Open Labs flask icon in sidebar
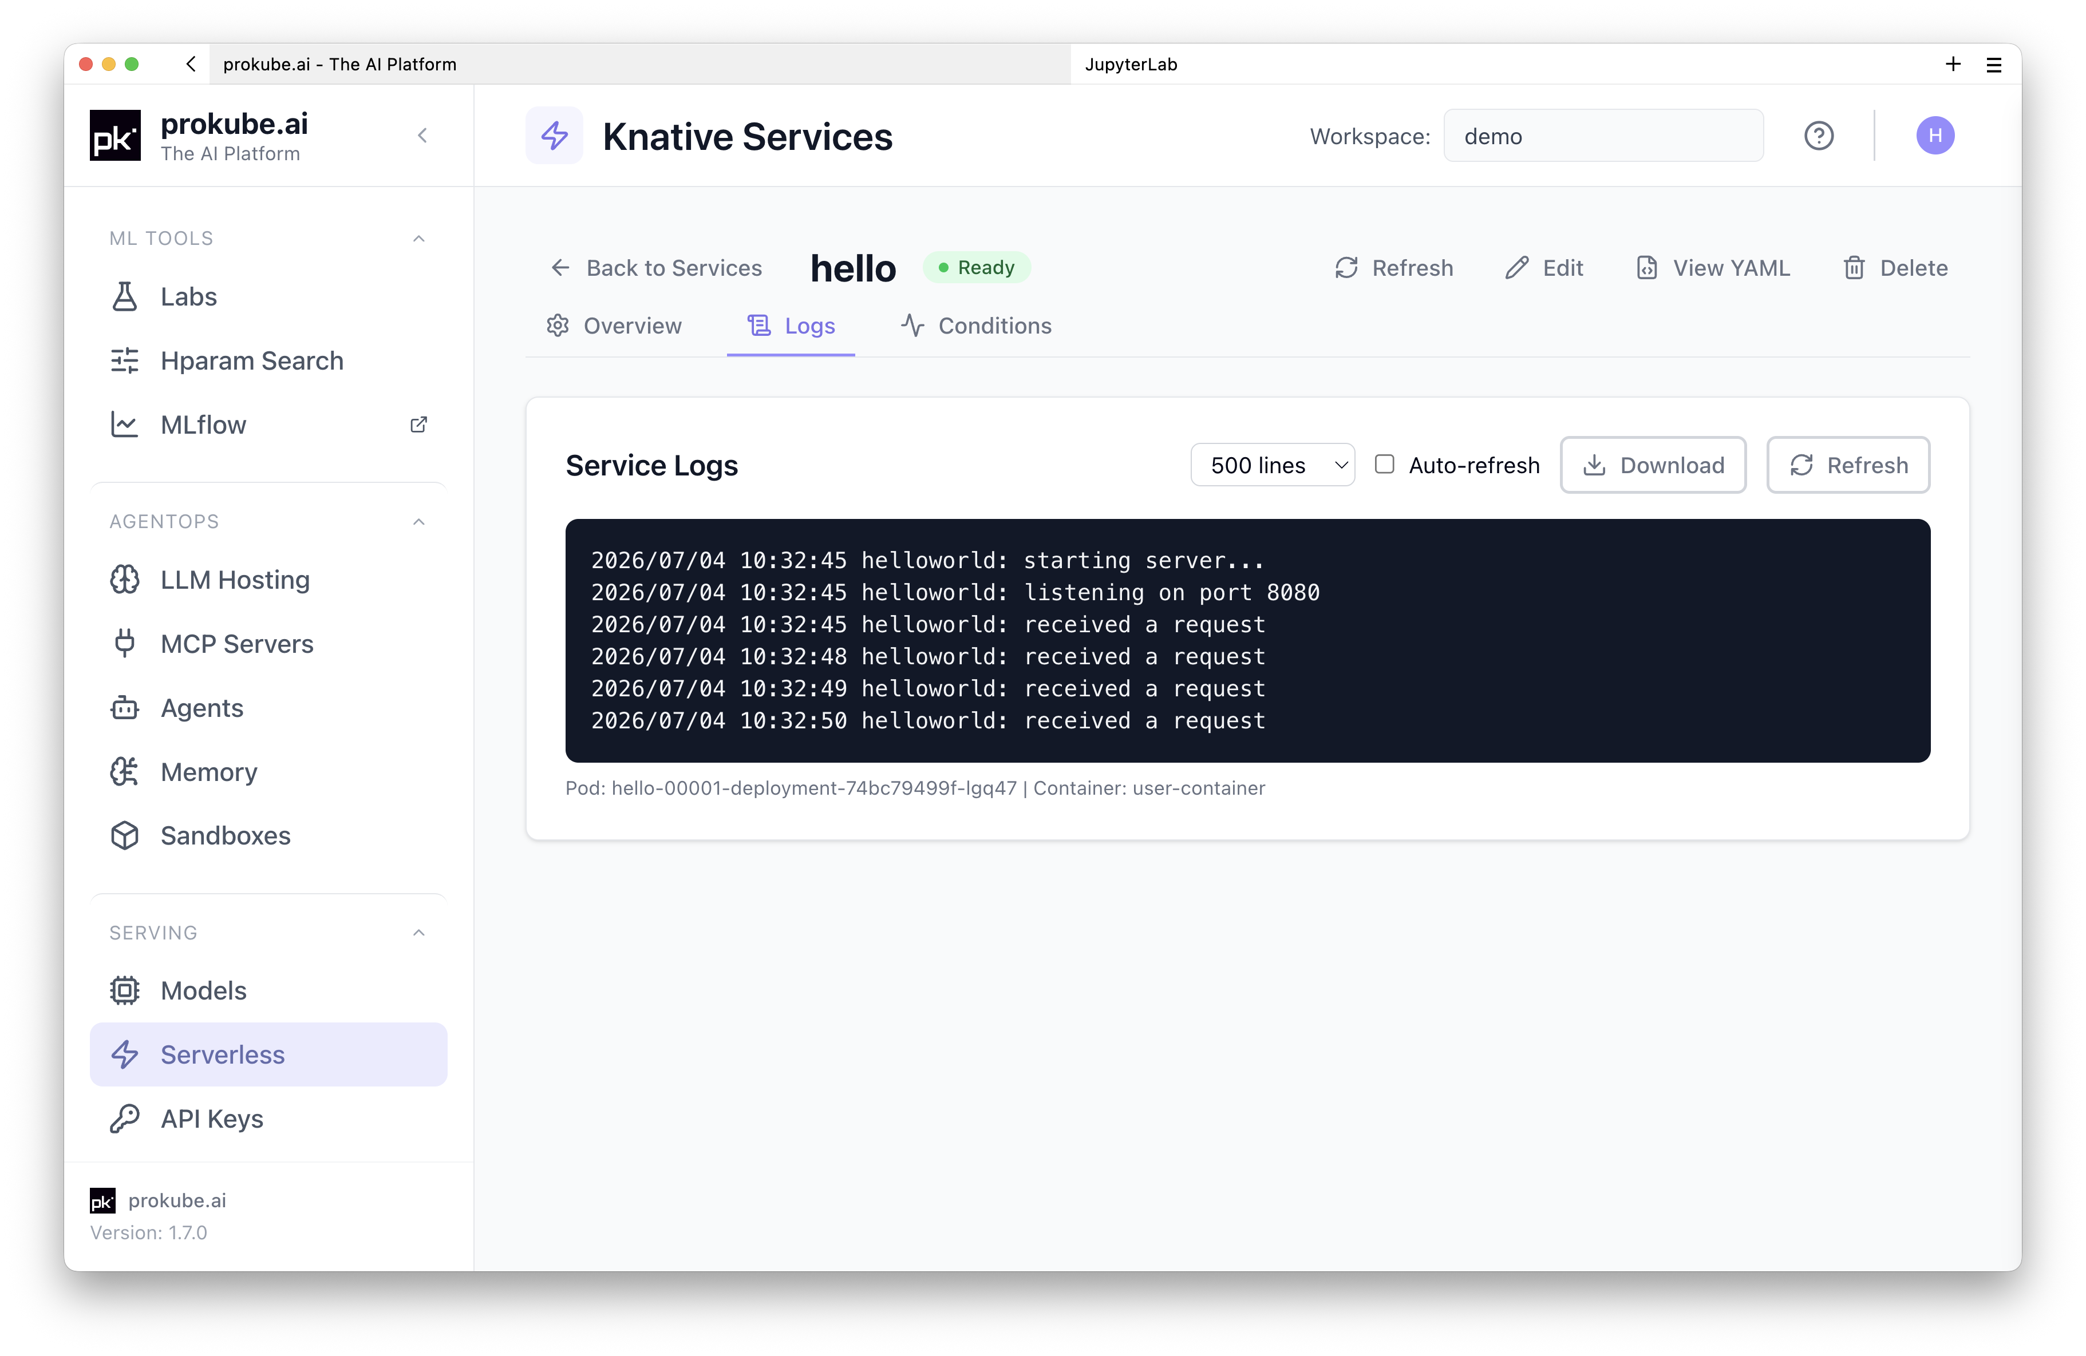This screenshot has height=1356, width=2086. pos(124,297)
